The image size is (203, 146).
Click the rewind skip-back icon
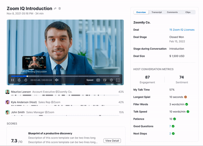[19, 80]
